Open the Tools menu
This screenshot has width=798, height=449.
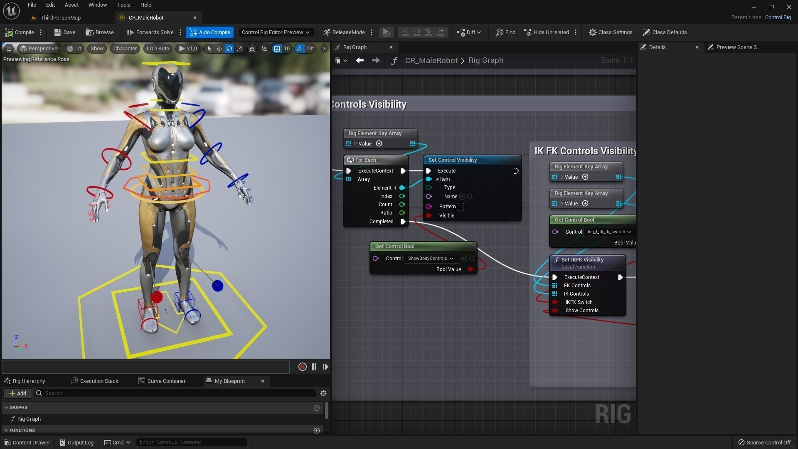pyautogui.click(x=123, y=5)
